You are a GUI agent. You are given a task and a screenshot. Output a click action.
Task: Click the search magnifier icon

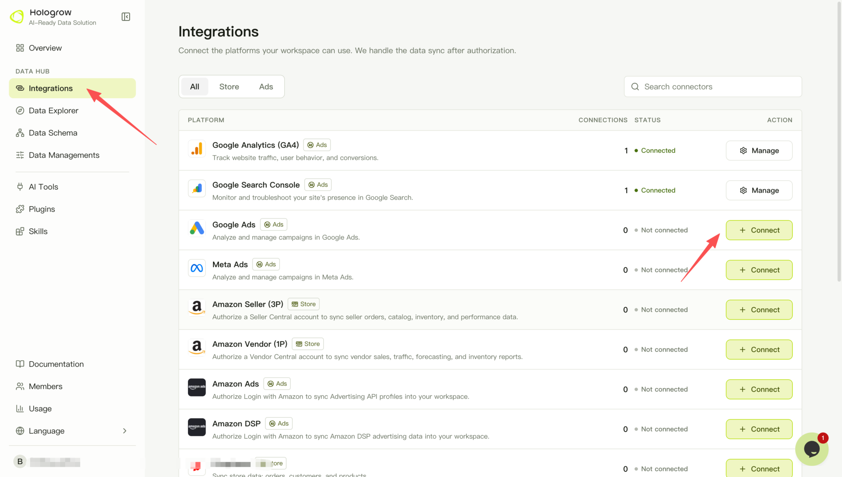click(635, 87)
